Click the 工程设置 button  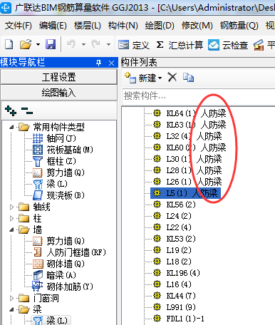pos(59,77)
